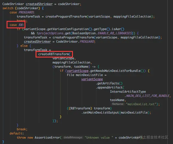This screenshot has width=173, height=144.
Task: Click 'createdShrinker' assignment inside the if block
Action: click(x=37, y=42)
